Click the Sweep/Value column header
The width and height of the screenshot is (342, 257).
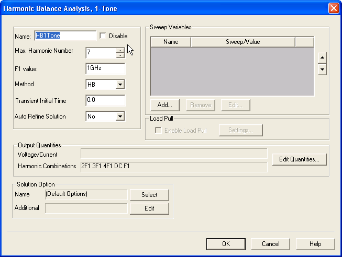pyautogui.click(x=242, y=42)
